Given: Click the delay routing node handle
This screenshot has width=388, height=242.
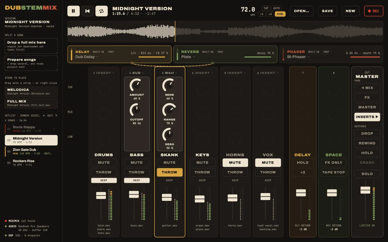Looking at the screenshot, I should [x=132, y=63].
